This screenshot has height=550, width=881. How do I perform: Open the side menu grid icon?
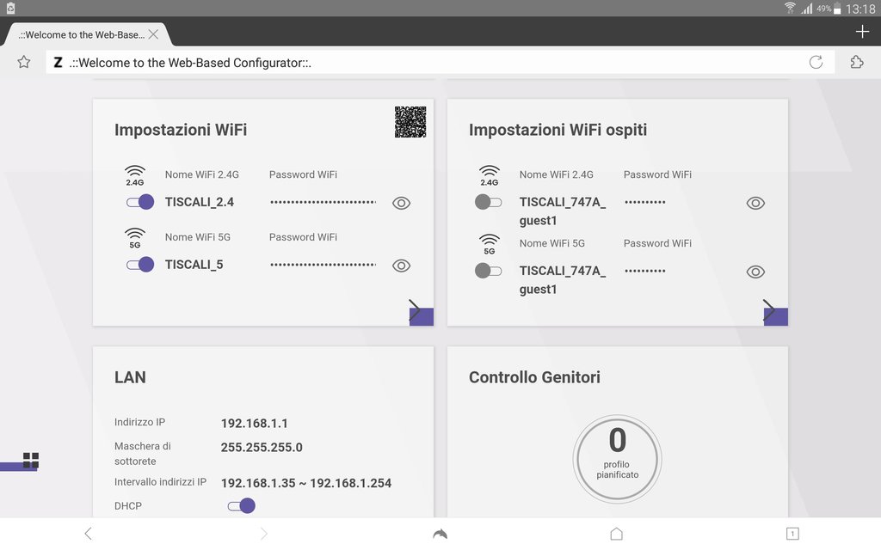pyautogui.click(x=31, y=461)
